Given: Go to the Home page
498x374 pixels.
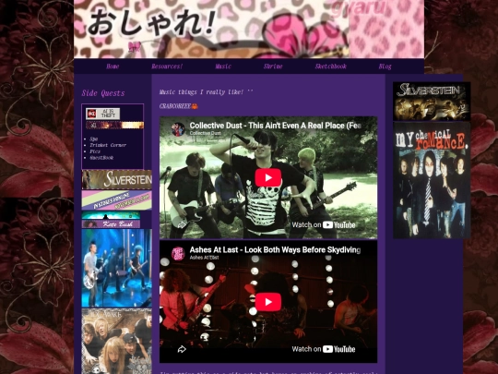Looking at the screenshot, I should tap(113, 66).
